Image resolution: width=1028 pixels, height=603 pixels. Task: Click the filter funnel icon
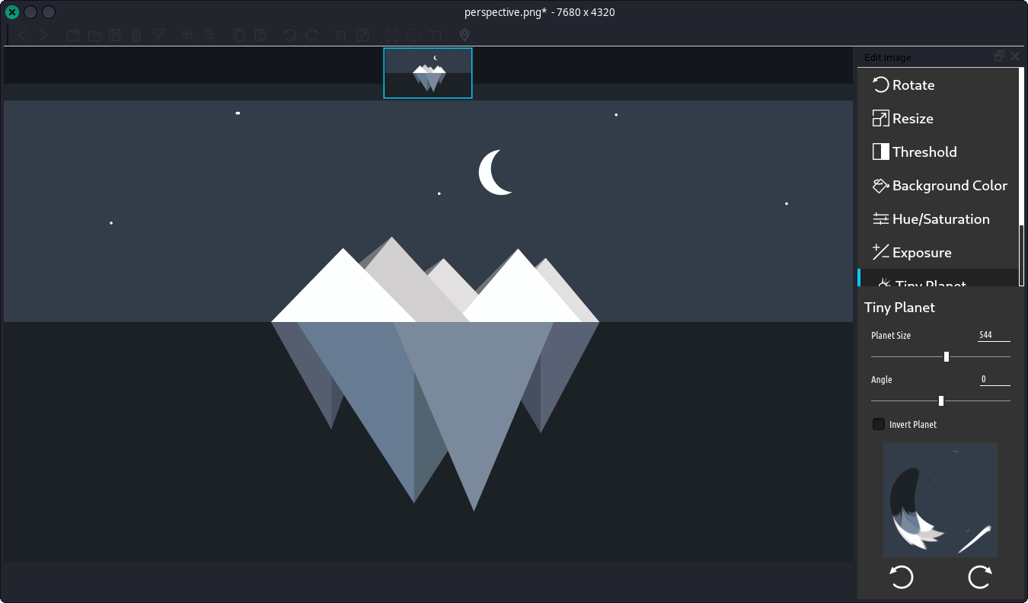158,35
